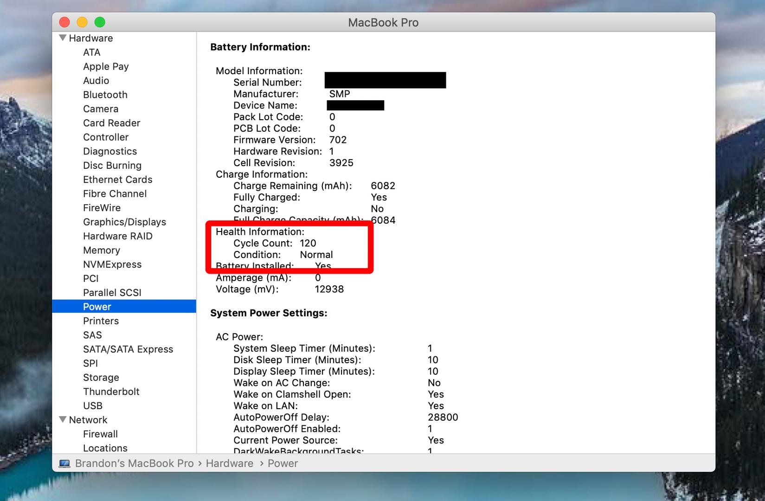
Task: Click the Cell Revision value 3925
Action: point(341,163)
